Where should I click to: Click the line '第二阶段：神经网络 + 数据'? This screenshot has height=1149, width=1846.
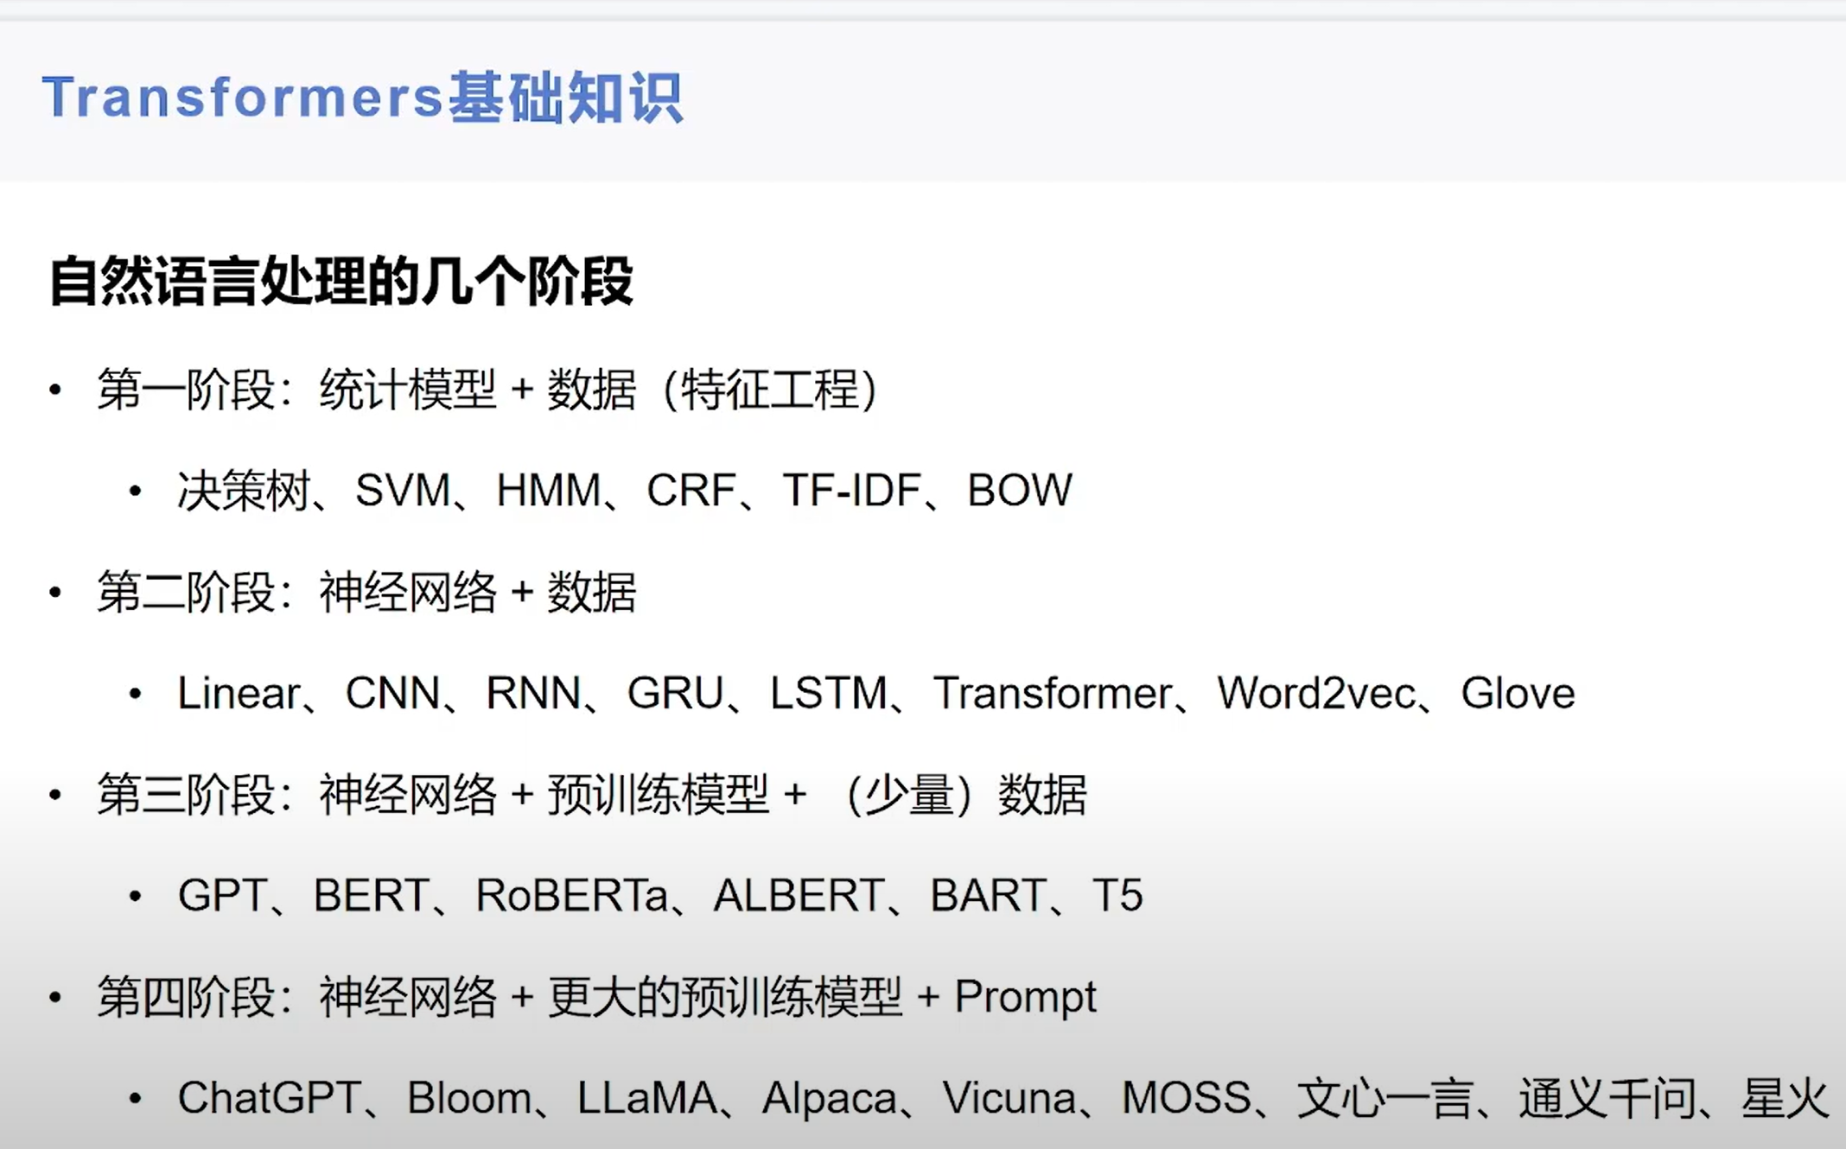(x=366, y=593)
